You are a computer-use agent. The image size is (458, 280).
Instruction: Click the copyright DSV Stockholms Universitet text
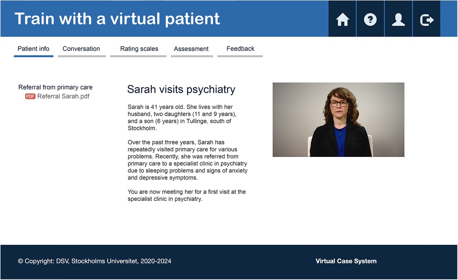(94, 261)
